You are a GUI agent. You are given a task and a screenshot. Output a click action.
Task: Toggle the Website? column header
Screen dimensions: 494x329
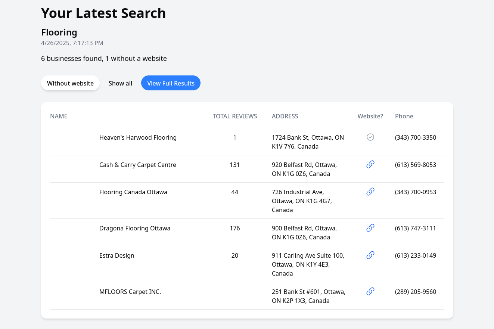[370, 116]
